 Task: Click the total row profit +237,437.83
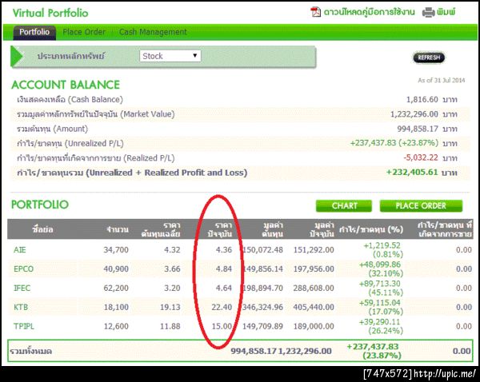(x=373, y=347)
